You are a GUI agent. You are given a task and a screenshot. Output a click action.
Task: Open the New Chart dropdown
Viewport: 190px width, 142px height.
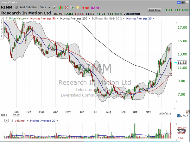pos(9,2)
